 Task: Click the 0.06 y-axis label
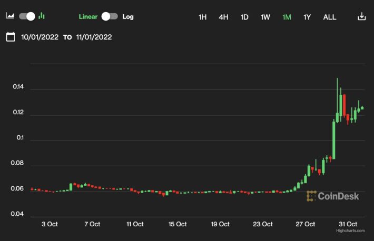click(17, 188)
